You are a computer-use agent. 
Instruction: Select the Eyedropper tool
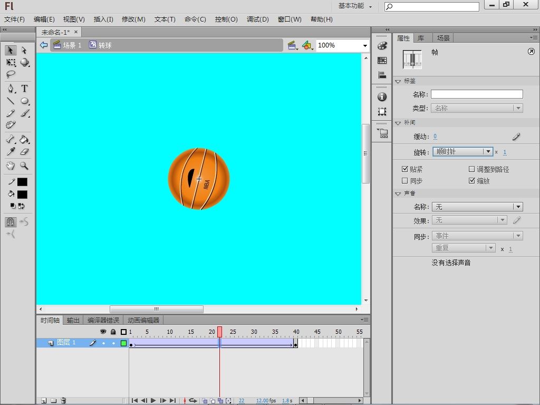coord(11,152)
